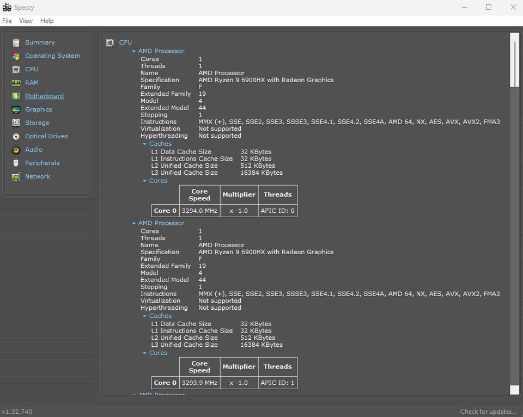Open the Summary section
523x417 pixels.
coord(40,42)
